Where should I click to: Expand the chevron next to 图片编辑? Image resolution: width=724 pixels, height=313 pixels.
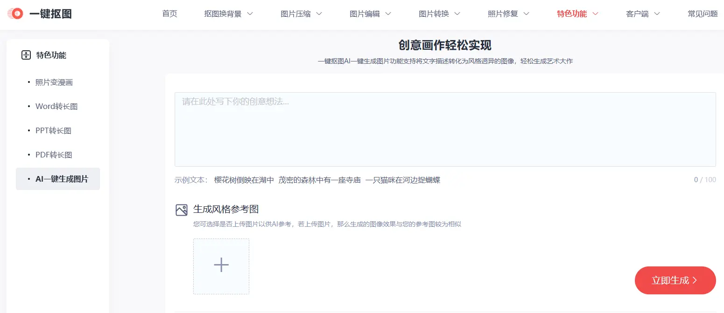tap(388, 14)
